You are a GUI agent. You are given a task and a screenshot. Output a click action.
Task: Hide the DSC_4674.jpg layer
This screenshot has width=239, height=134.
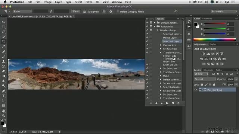pos(196,90)
